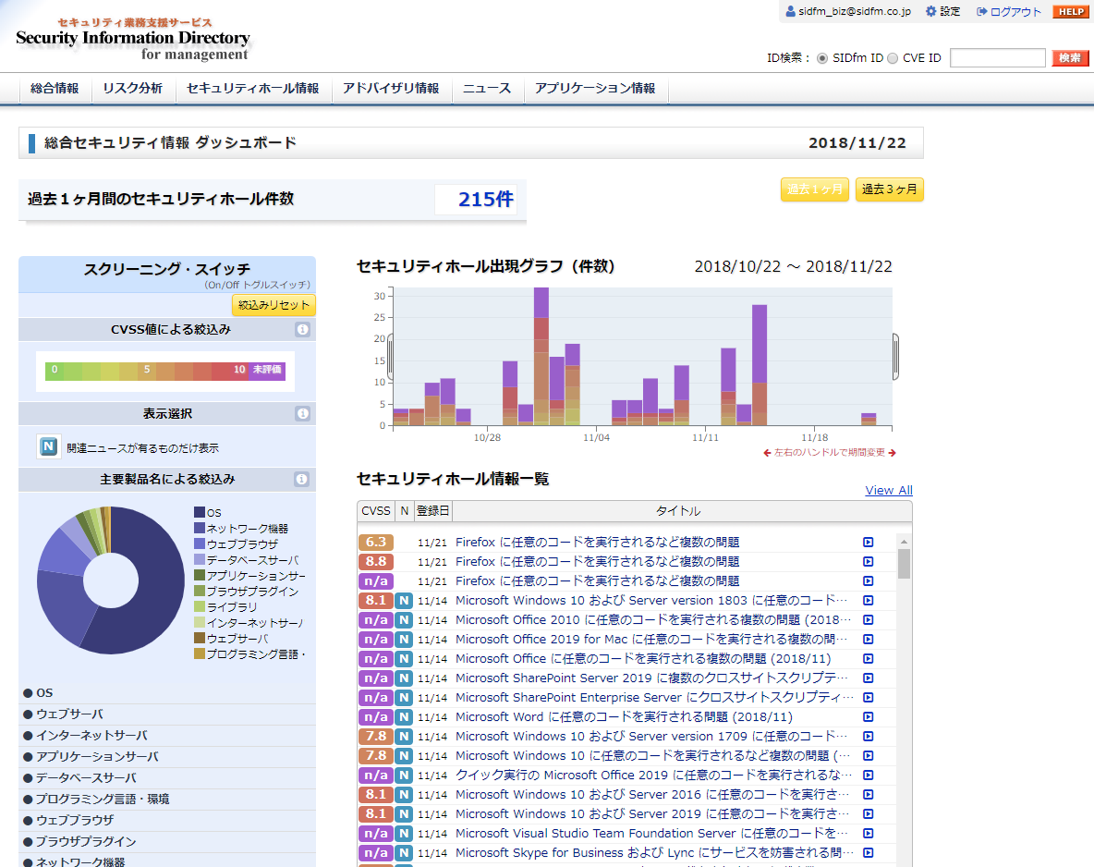Select the 過去3ヶ月 period button

pos(890,189)
